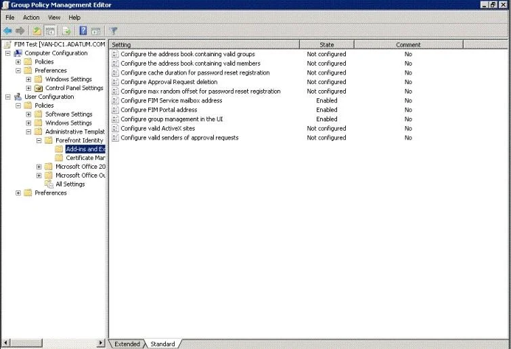The width and height of the screenshot is (511, 349).
Task: Expand the Control Panel Settings node
Action: click(x=28, y=88)
